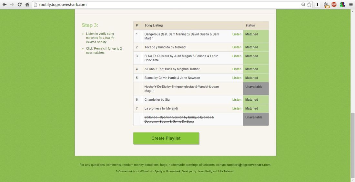The width and height of the screenshot is (355, 182).
Task: Listen to Blame by Calvin Harris
Action: click(237, 78)
